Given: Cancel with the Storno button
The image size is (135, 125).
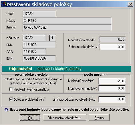Looking at the screenshot, I should click(x=99, y=118).
